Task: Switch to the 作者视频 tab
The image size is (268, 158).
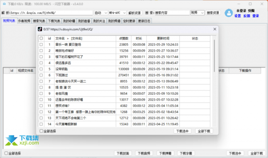Action: click(x=24, y=21)
